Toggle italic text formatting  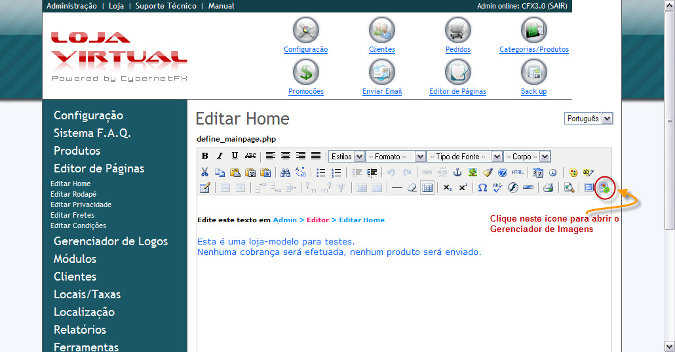[x=220, y=156]
